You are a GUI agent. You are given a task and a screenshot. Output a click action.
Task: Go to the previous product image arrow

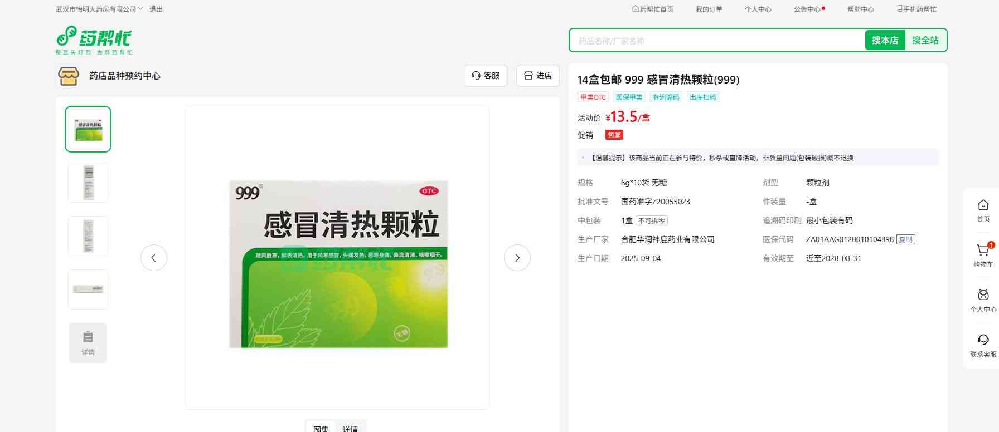154,258
